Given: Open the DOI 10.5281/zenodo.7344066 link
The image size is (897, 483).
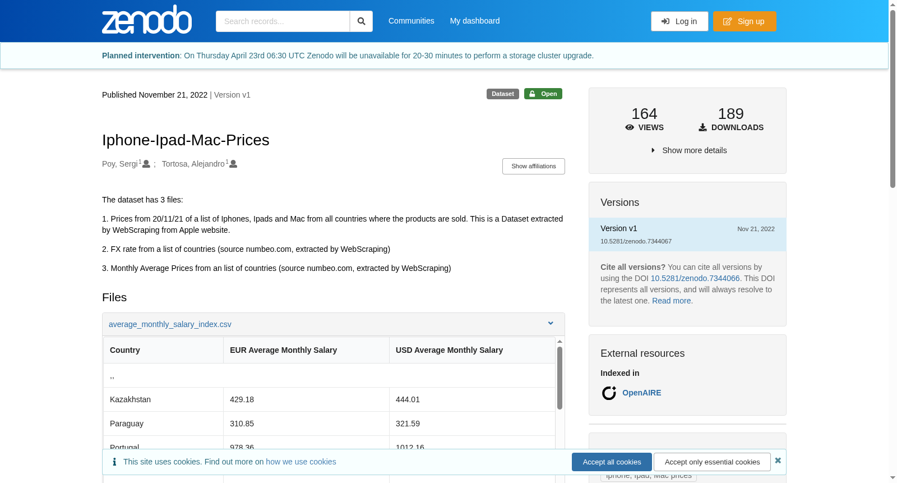Looking at the screenshot, I should pos(695,278).
